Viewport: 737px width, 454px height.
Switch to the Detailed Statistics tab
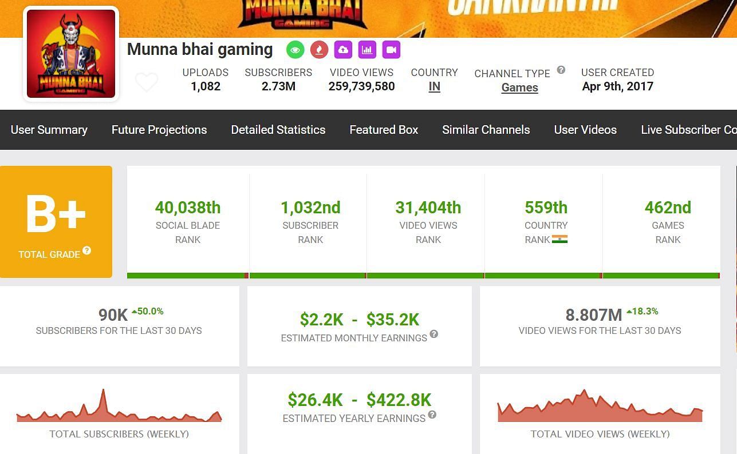(x=278, y=130)
